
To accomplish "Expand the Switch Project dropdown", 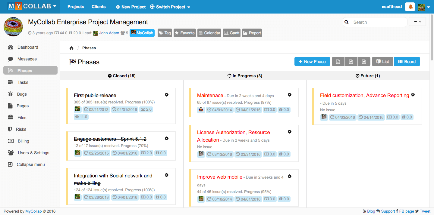I will pyautogui.click(x=170, y=7).
